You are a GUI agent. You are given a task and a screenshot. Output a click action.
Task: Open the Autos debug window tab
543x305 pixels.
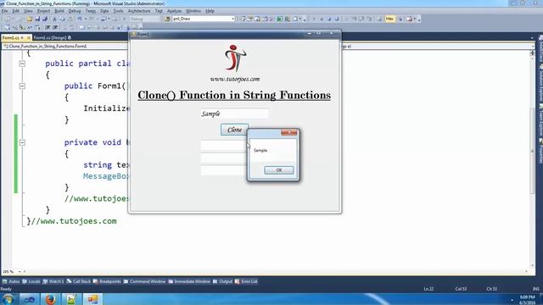(x=11, y=281)
